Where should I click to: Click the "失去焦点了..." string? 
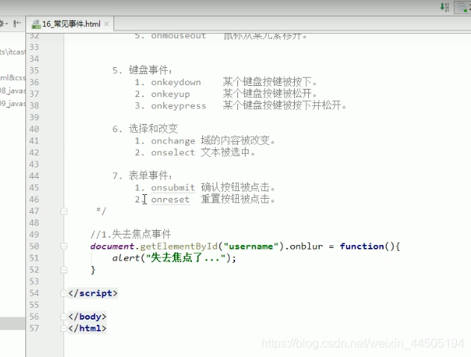pos(186,258)
